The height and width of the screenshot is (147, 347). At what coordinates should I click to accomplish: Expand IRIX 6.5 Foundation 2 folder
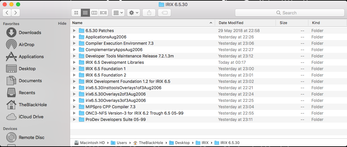click(75, 75)
